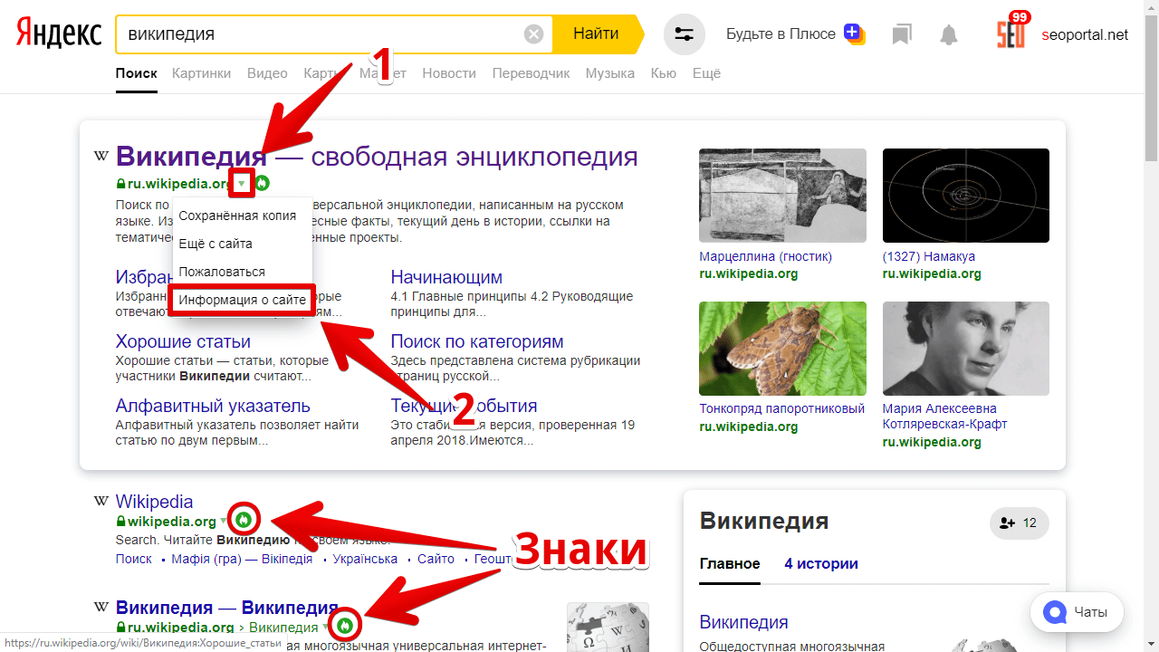The image size is (1159, 652).
Task: Open the Хорошие статьи link
Action: (x=183, y=341)
